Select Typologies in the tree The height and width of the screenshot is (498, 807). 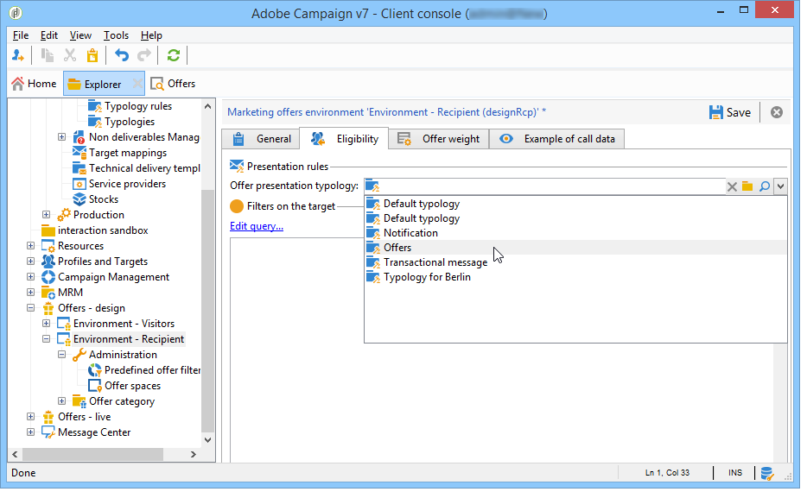(130, 122)
